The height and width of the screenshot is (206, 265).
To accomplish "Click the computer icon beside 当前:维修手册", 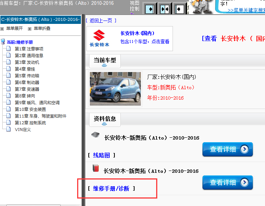I will coord(3,41).
